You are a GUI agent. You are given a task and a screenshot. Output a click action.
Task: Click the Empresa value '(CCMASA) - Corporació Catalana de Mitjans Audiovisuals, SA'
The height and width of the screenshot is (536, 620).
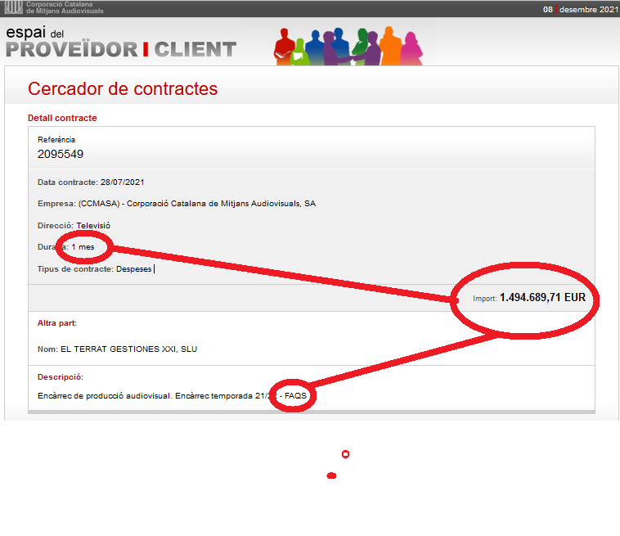[x=197, y=204]
